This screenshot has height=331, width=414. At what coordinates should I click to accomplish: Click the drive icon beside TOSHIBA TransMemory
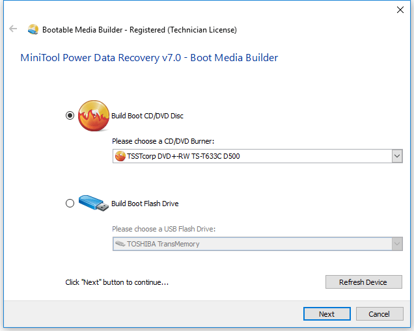120,244
